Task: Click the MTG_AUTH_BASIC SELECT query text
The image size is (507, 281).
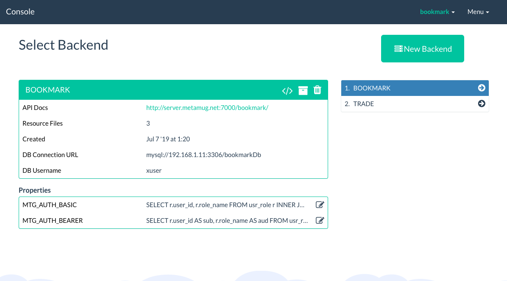Action: (x=225, y=205)
